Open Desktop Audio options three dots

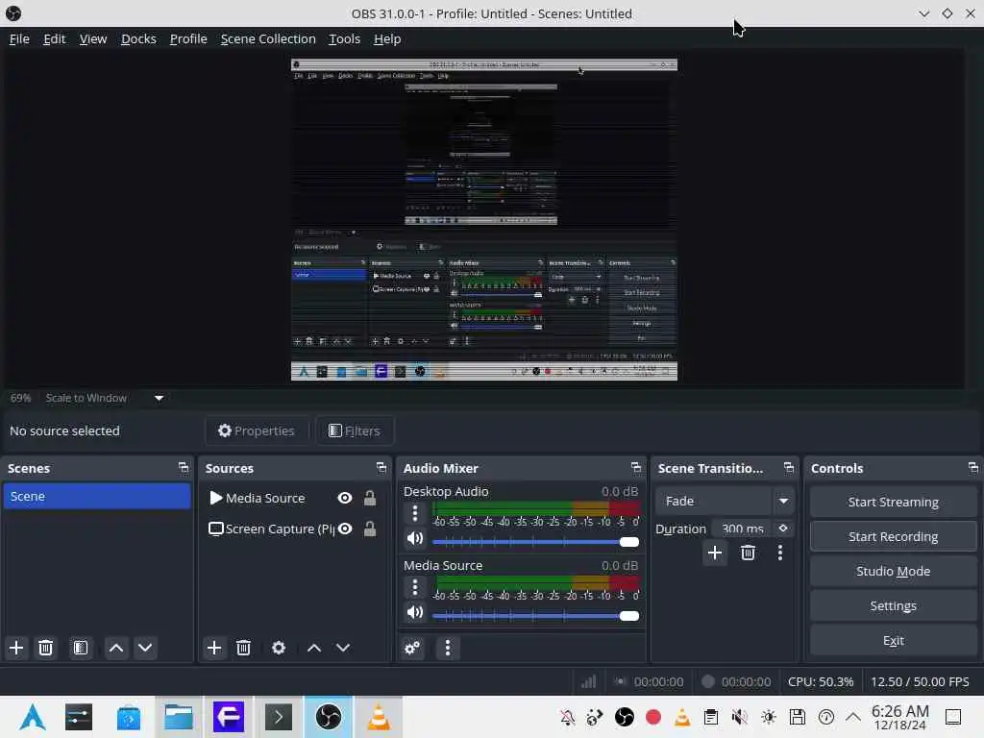415,513
